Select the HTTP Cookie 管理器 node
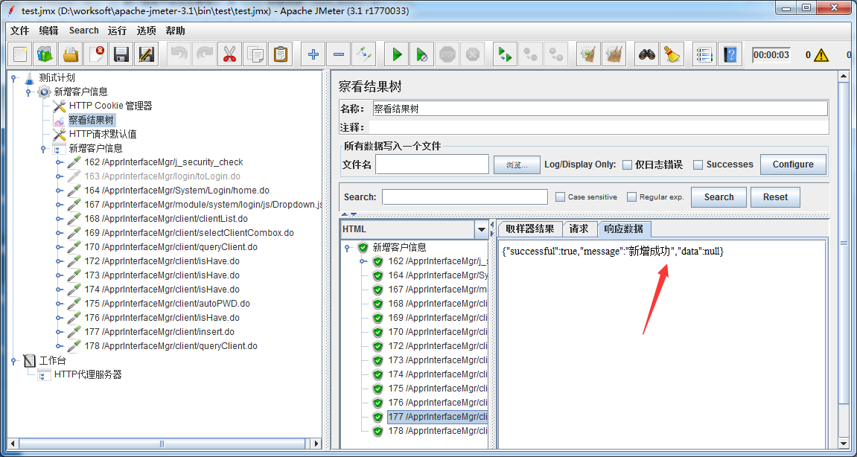 (x=110, y=106)
